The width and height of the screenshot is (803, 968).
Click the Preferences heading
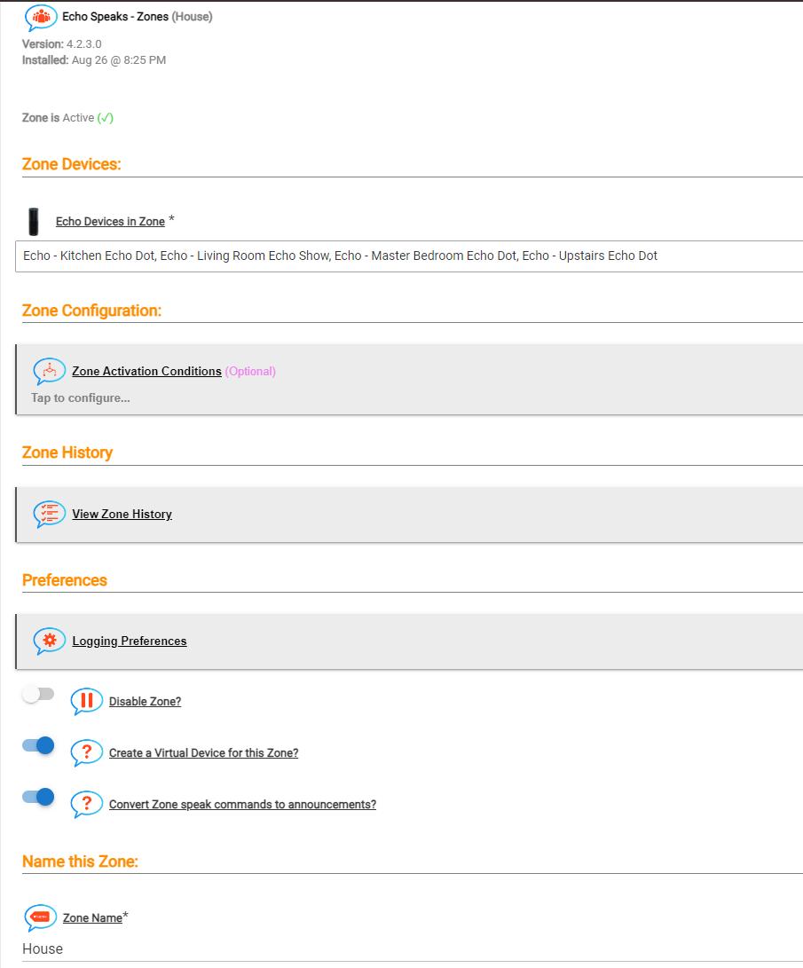[x=65, y=580]
